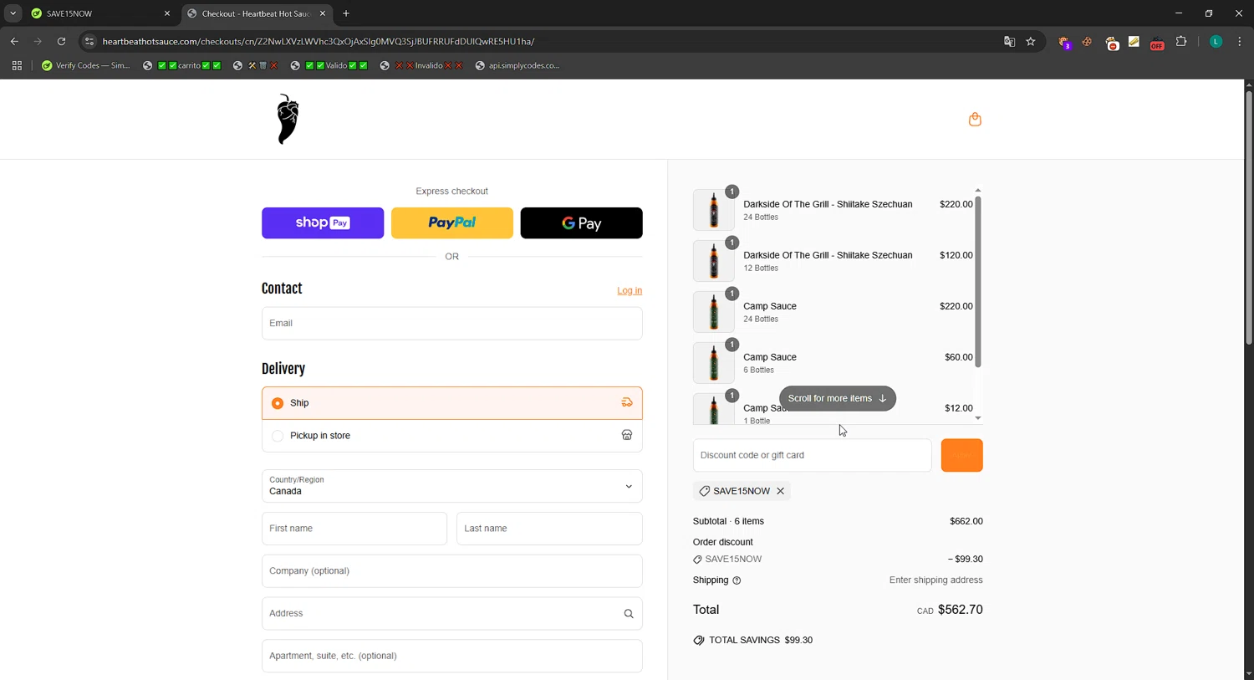Click the browser reload button
The image size is (1254, 680).
61,41
